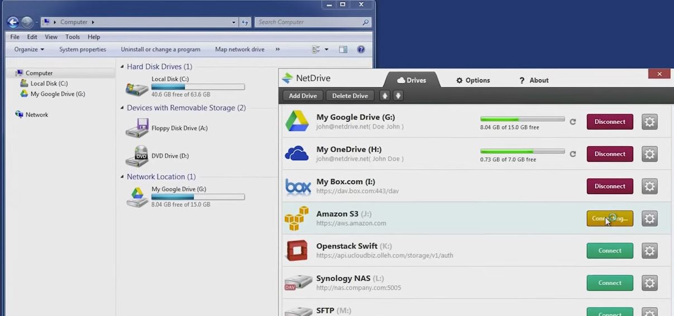Select My Google Drive (G:) in navigation tree

pyautogui.click(x=58, y=94)
